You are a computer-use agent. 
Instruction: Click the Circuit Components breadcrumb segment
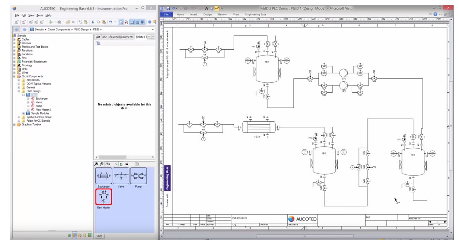click(x=59, y=29)
